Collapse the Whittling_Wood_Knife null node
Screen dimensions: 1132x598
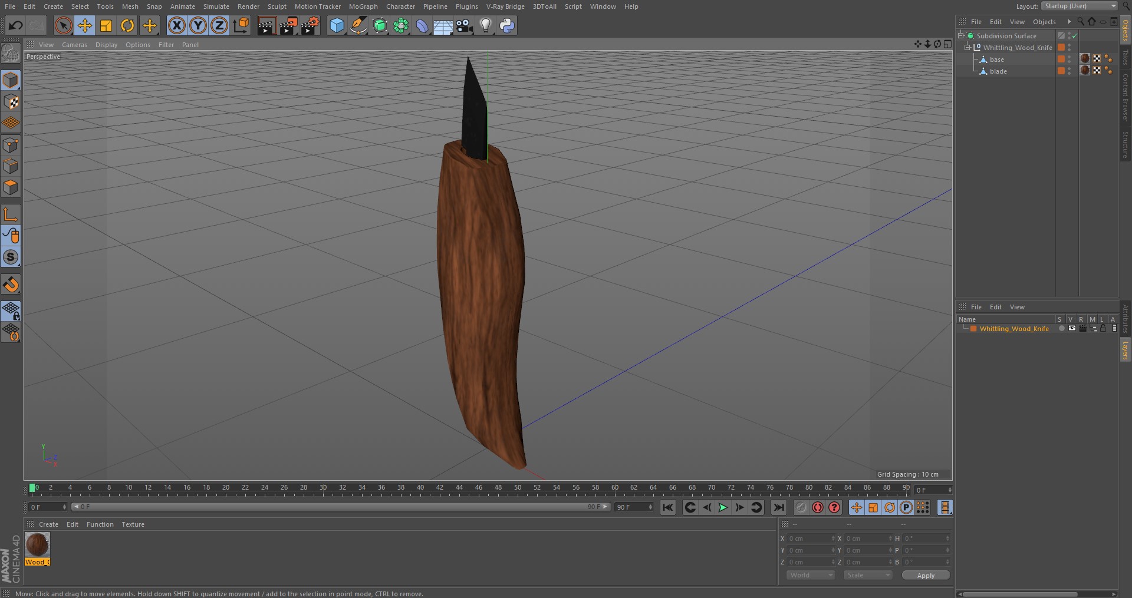(x=967, y=47)
